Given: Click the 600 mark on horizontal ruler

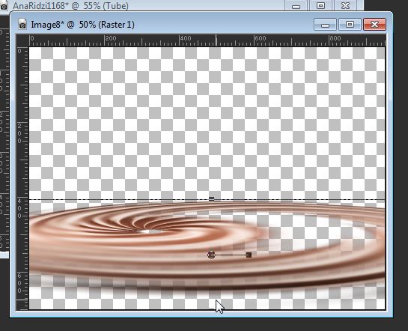Looking at the screenshot, I should [x=261, y=38].
